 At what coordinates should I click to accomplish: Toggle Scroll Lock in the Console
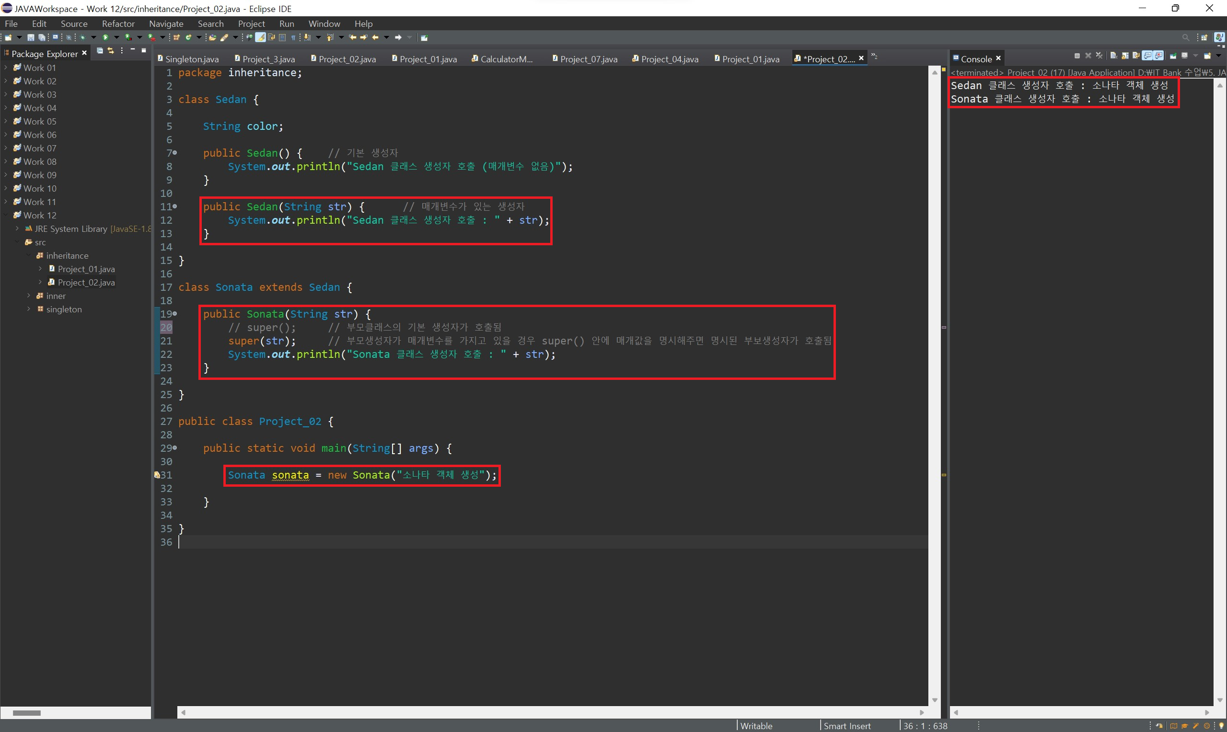pos(1125,56)
